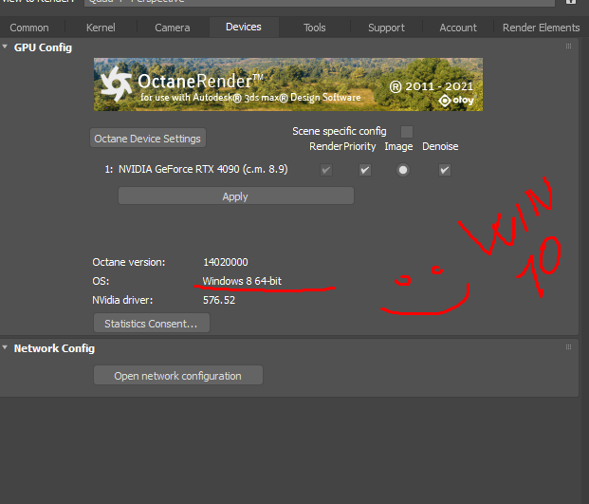Screen dimensions: 589x504
Task: Open the Camera tab
Action: tap(173, 28)
